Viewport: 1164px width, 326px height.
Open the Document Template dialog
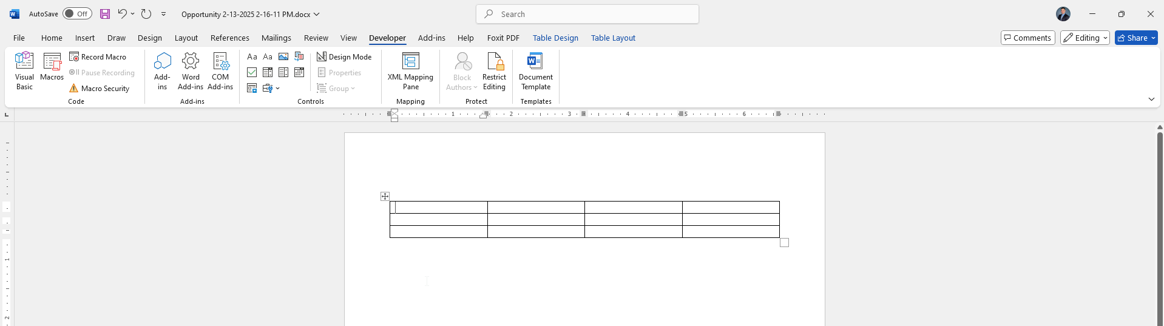(536, 71)
